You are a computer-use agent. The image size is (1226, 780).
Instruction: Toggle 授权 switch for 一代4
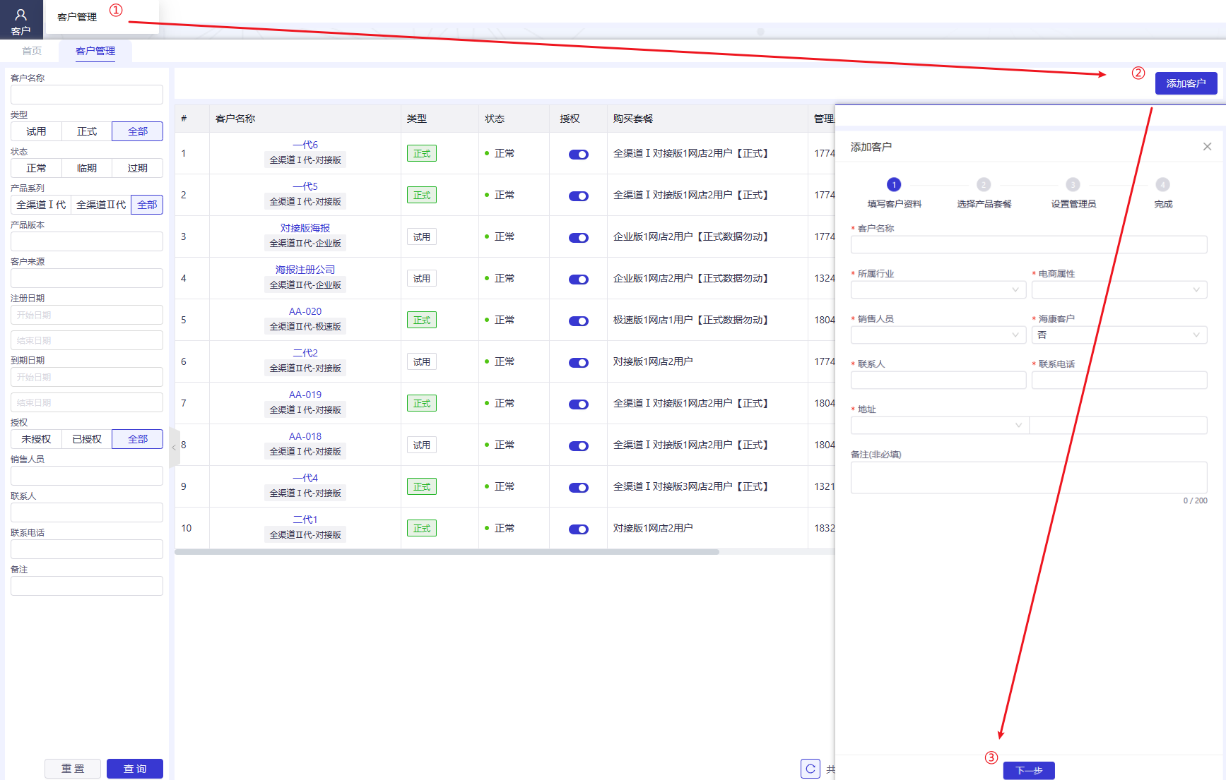[x=579, y=488]
